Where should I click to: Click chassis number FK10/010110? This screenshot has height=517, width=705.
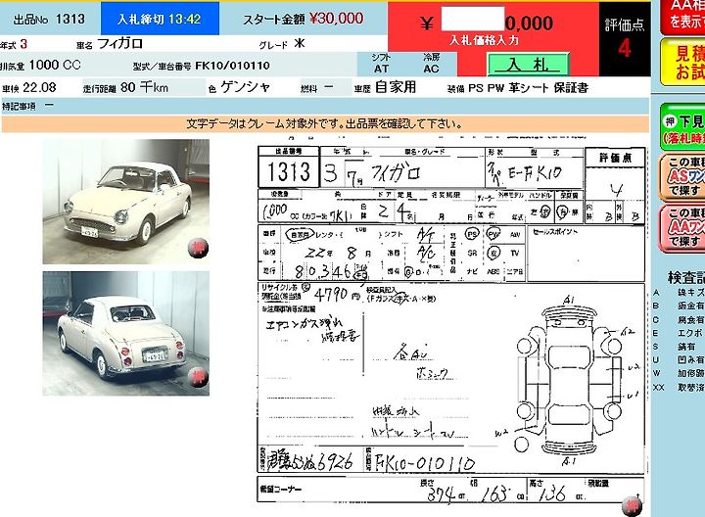point(232,66)
